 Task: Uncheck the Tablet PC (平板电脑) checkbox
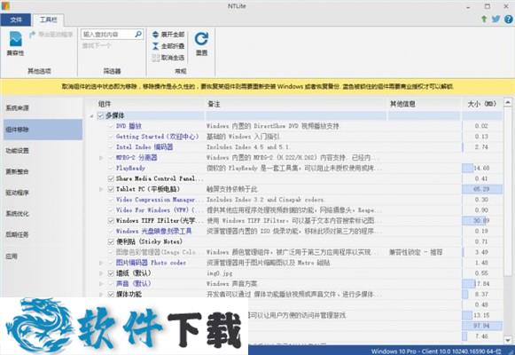(111, 189)
